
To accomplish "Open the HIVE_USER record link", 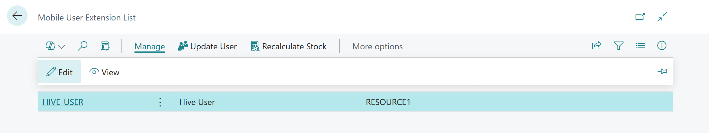I will point(63,102).
